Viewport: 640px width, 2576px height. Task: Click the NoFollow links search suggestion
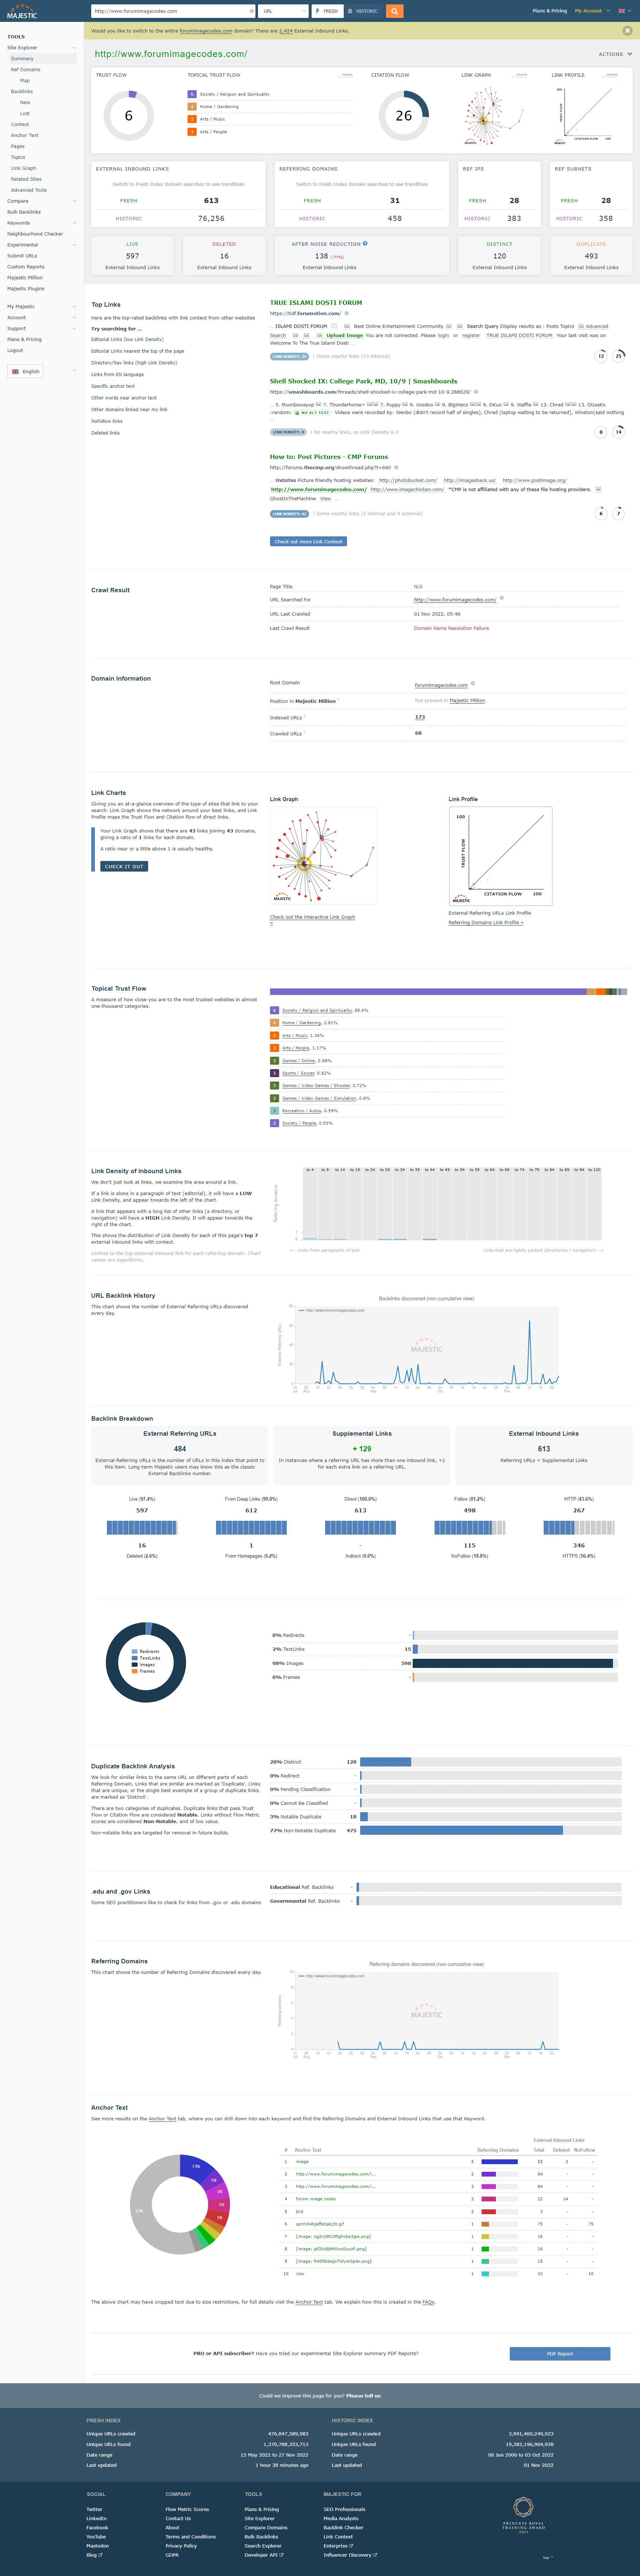tap(107, 421)
